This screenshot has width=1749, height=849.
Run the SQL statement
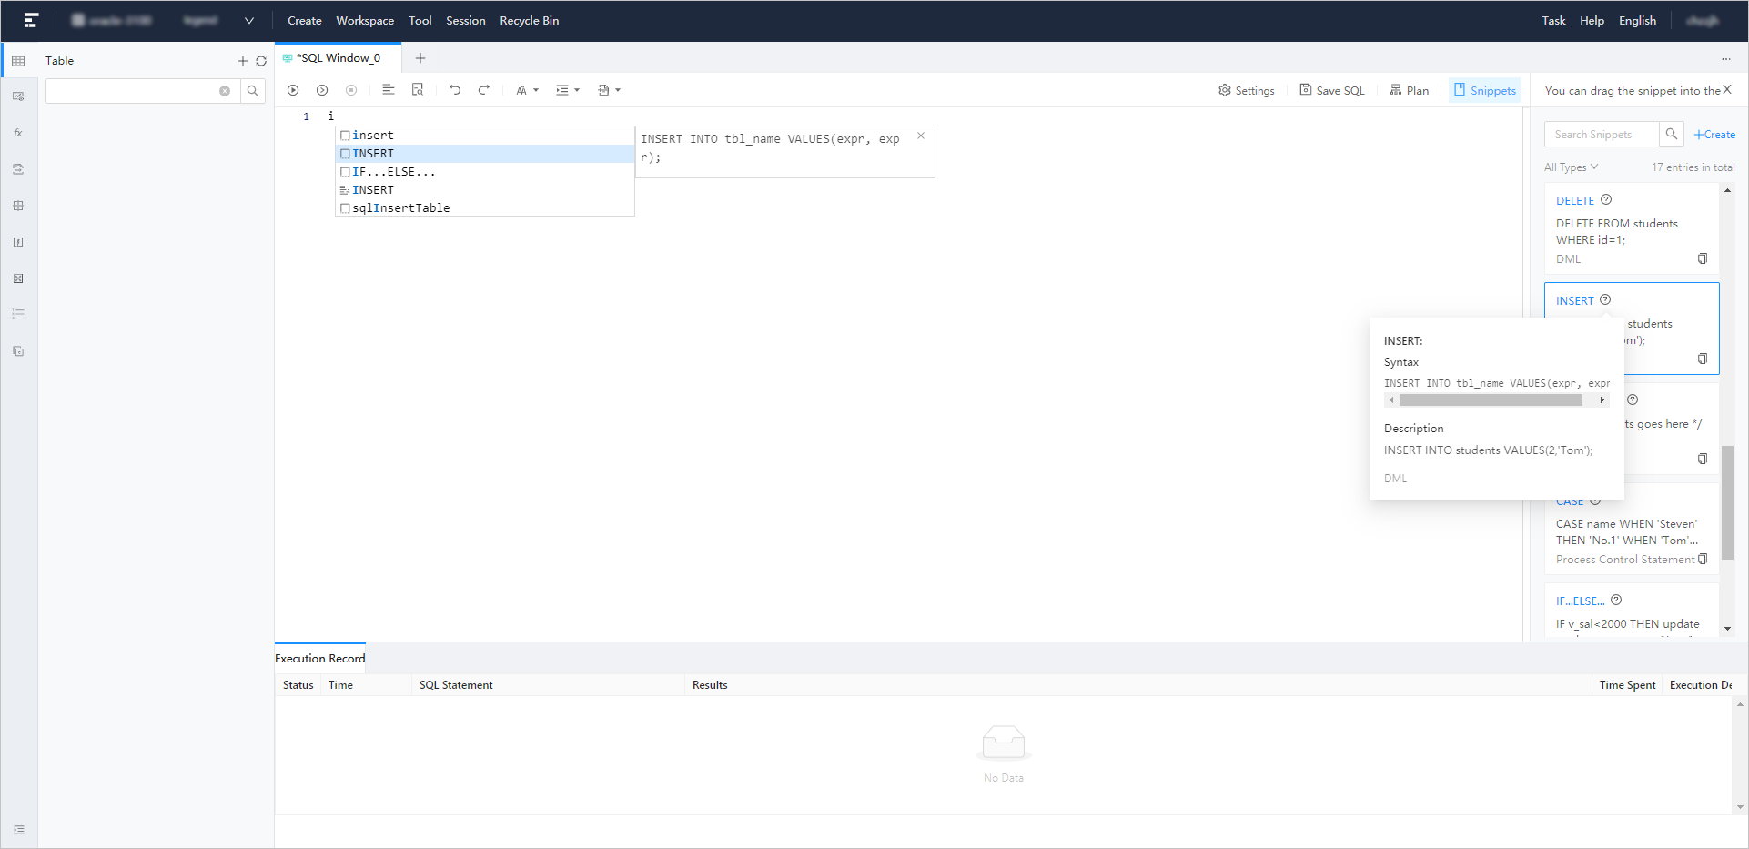point(293,89)
